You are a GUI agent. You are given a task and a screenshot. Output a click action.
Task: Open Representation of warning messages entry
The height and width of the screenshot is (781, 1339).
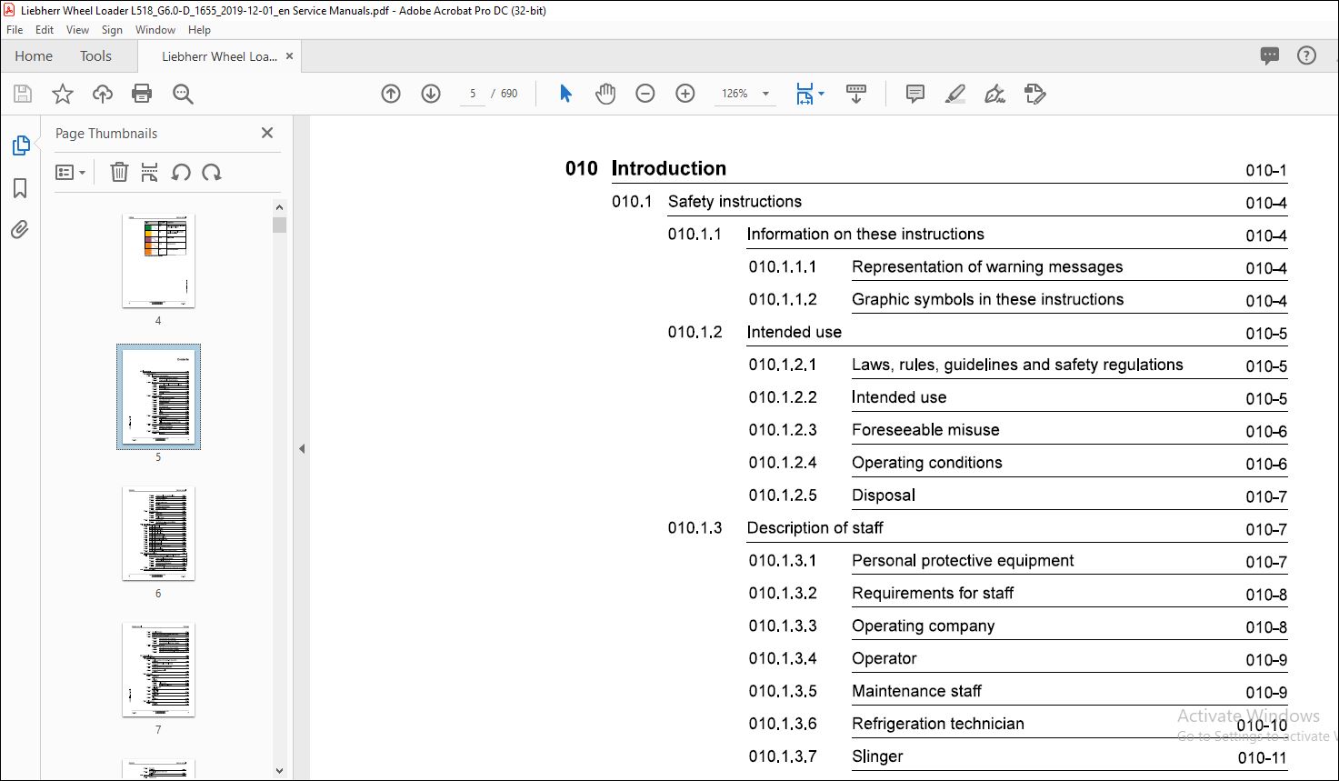coord(987,267)
